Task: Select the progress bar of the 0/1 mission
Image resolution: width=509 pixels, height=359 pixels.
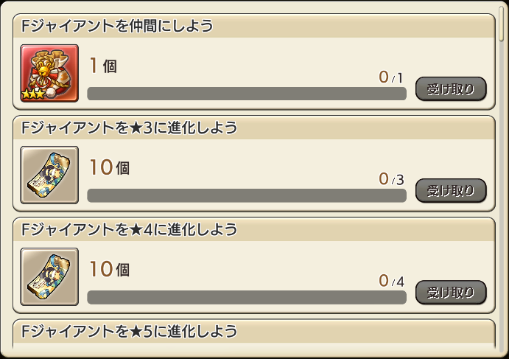Action: tap(247, 94)
